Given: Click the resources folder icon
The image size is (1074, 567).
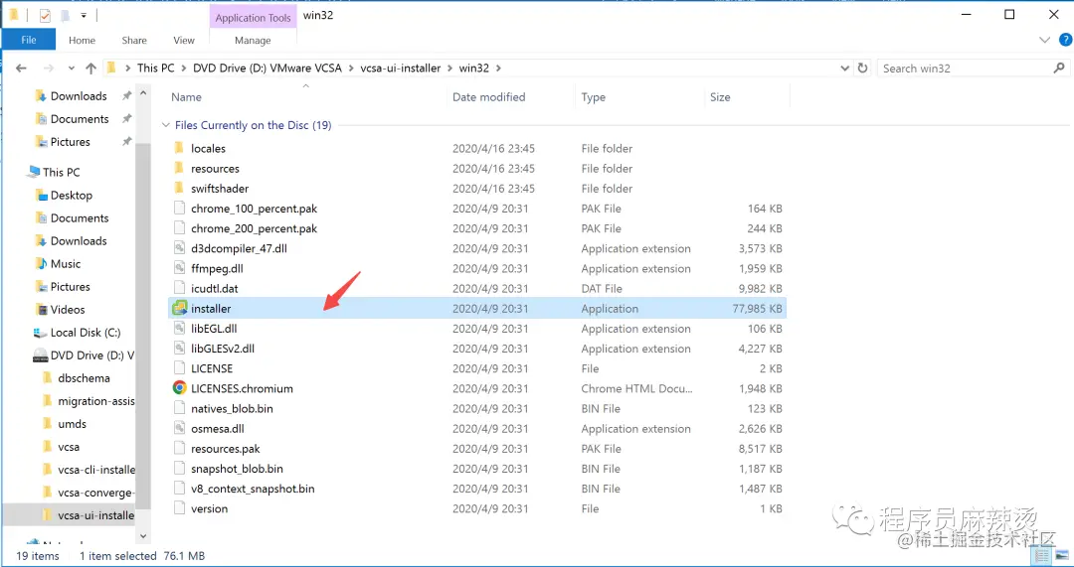Looking at the screenshot, I should coord(179,168).
